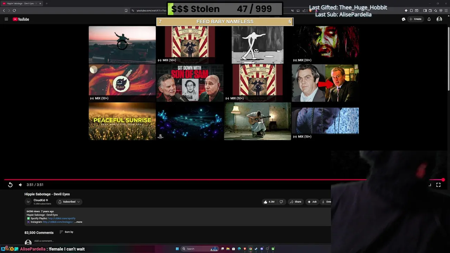Viewport: 450px width, 253px height.
Task: Click the CloudKid channel avatar
Action: pos(28,202)
